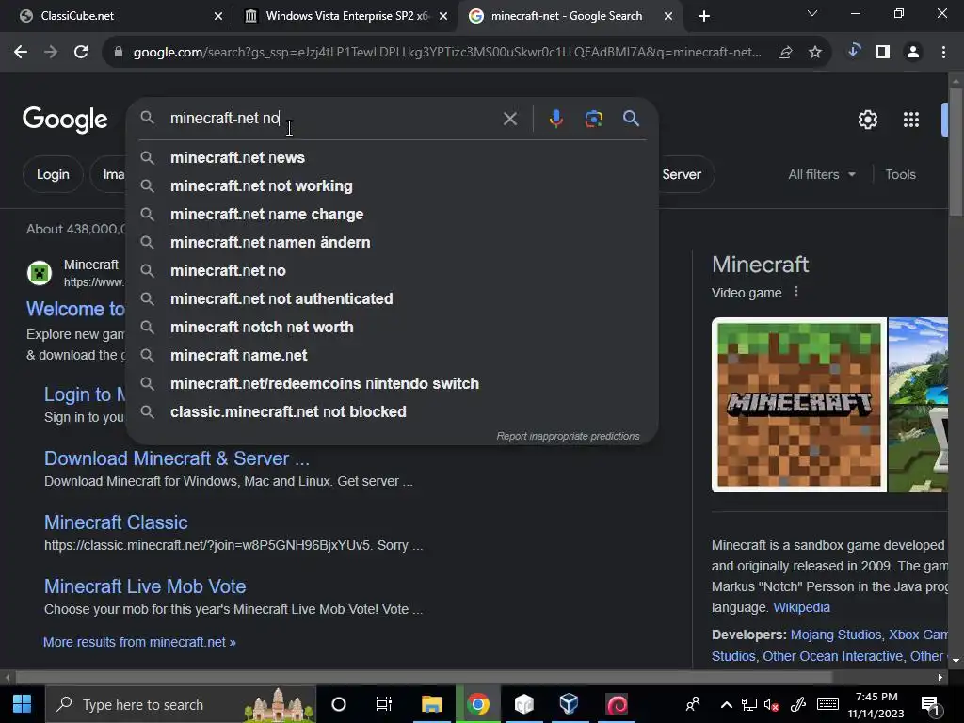The height and width of the screenshot is (723, 964).
Task: Toggle Chrome side panel
Action: (883, 53)
